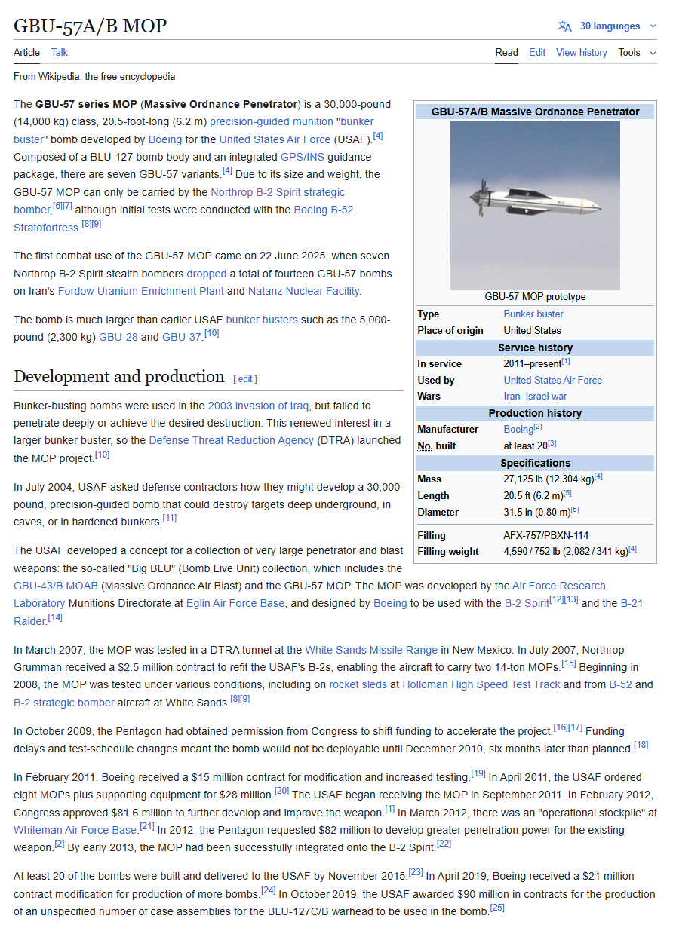Open Bunker buster link in infobox
This screenshot has height=937, width=673.
click(533, 314)
